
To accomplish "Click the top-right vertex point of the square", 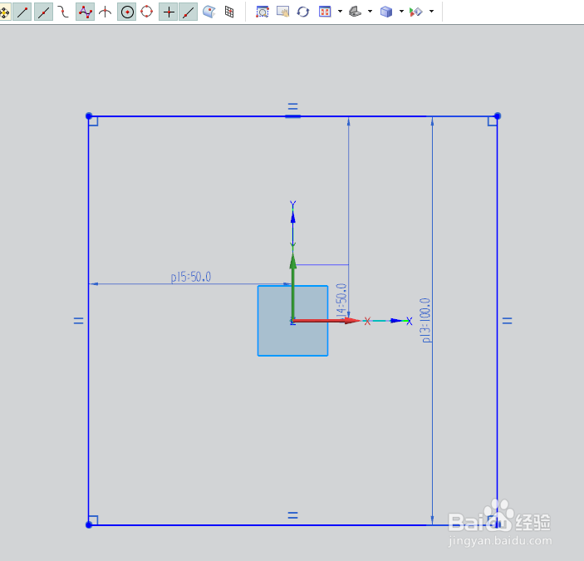I will point(498,116).
